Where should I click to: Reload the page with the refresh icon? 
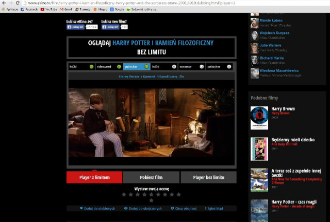pos(18,3)
